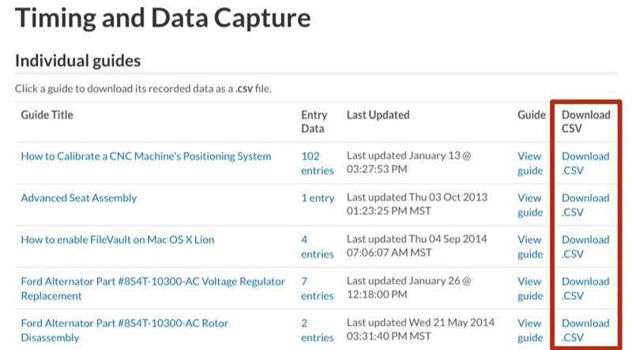
Task: Download .CSV for the CNC Machine guide
Action: (x=585, y=164)
